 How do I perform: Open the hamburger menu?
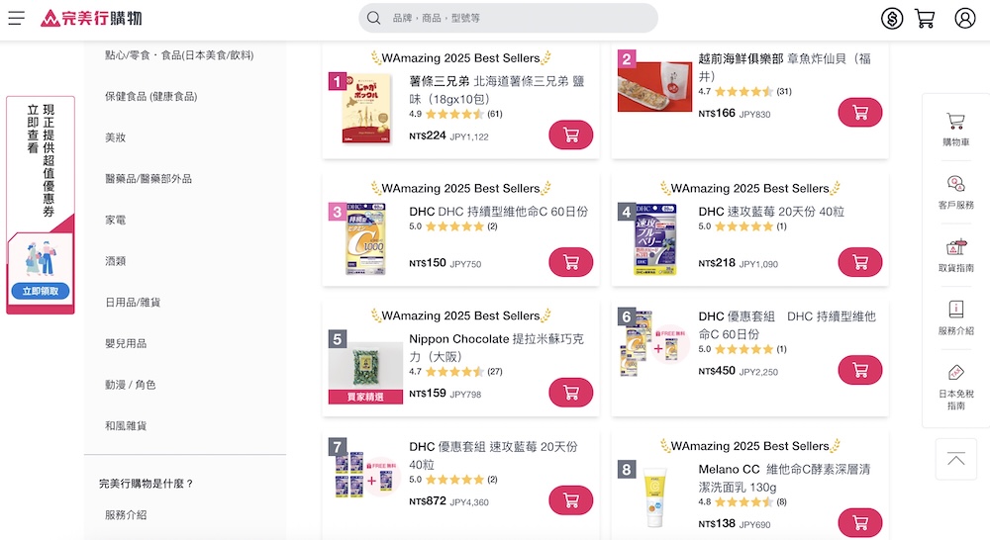[x=16, y=18]
